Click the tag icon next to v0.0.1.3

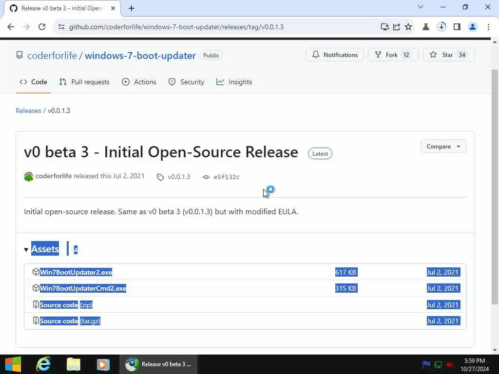pos(160,177)
